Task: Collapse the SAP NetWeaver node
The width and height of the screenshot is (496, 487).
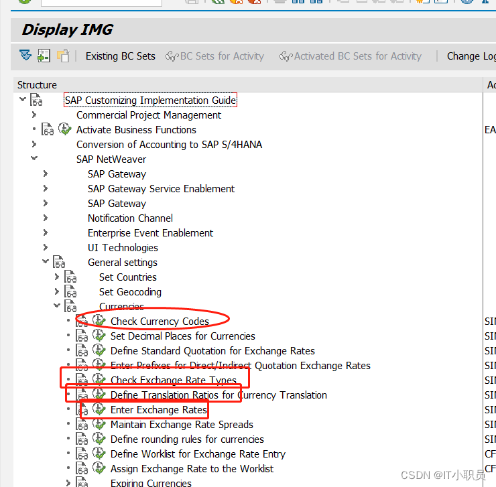Action: pos(34,158)
